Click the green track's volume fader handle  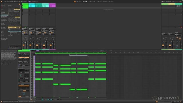coord(25,42)
